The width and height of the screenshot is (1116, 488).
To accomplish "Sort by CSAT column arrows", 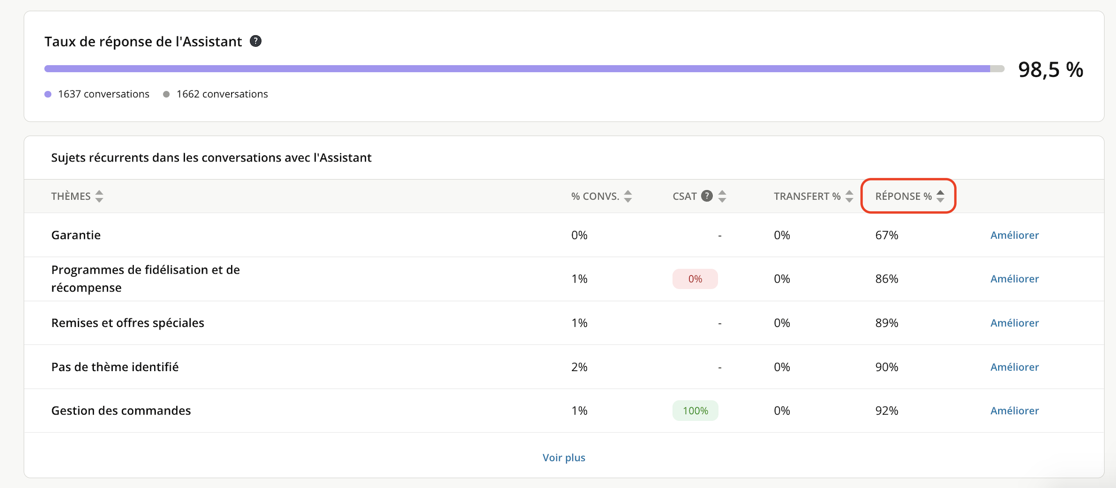I will point(722,196).
